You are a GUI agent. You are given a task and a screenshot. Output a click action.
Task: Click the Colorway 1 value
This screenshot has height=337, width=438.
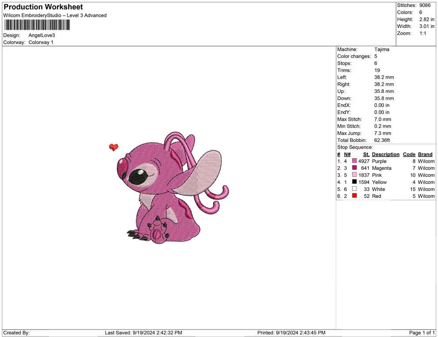(41, 42)
